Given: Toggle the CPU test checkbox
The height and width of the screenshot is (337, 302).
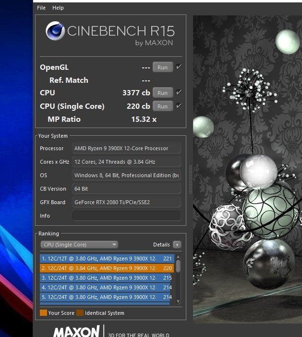Looking at the screenshot, I should [179, 92].
